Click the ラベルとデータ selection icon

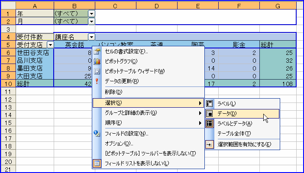(x=210, y=124)
